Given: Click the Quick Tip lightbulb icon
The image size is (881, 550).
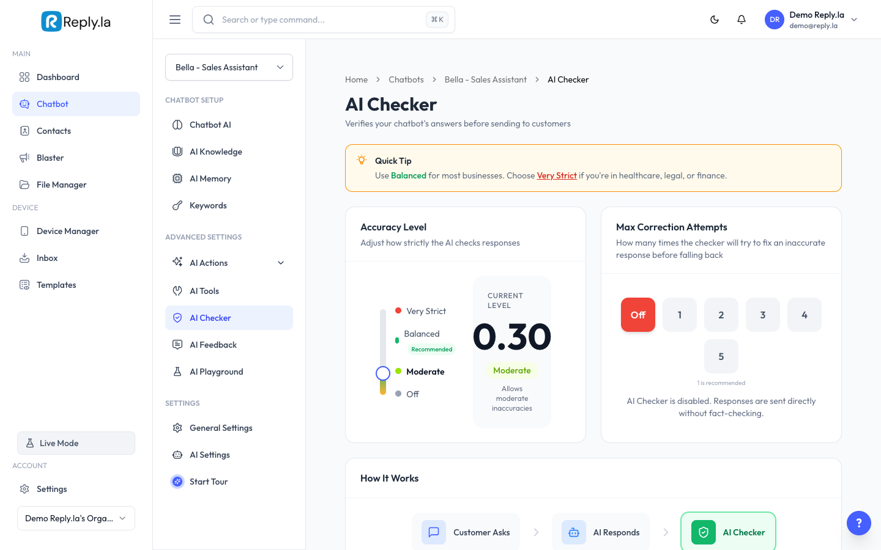Looking at the screenshot, I should pyautogui.click(x=362, y=160).
